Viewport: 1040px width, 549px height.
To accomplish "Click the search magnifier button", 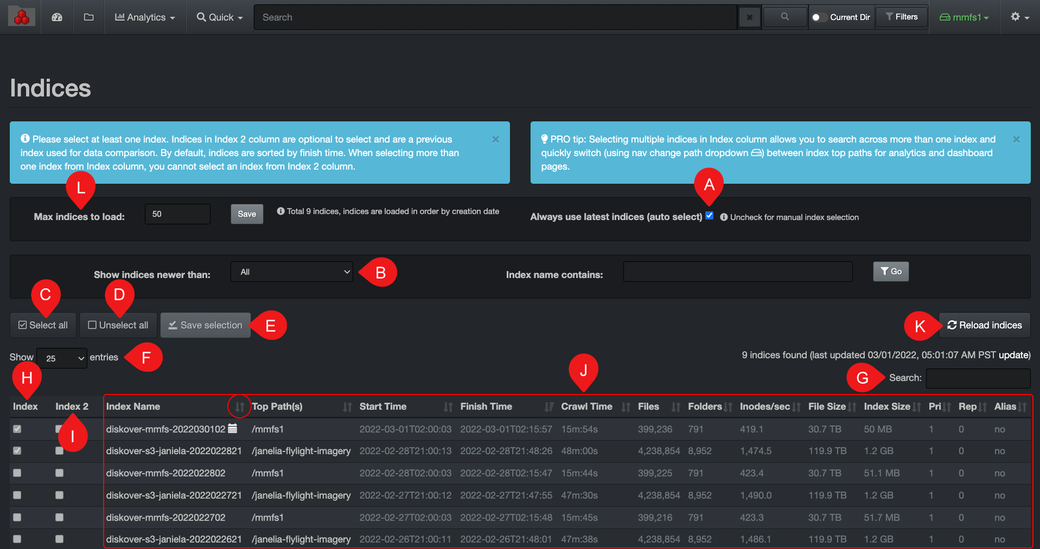I will [784, 17].
